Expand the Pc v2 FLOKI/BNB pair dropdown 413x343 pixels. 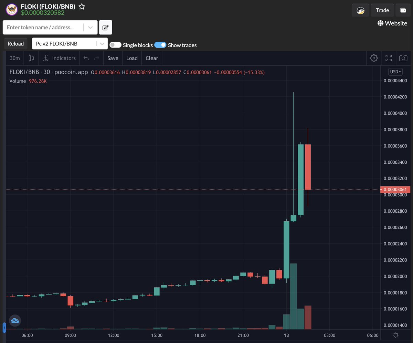point(102,44)
